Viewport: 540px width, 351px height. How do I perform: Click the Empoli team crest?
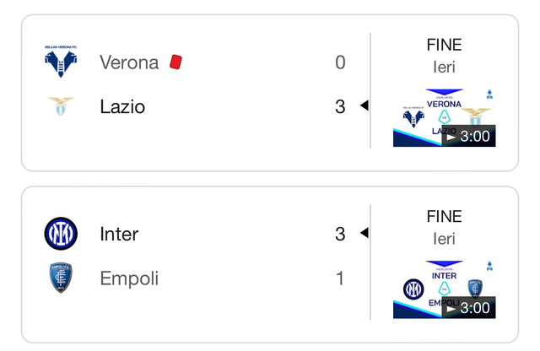pos(61,278)
